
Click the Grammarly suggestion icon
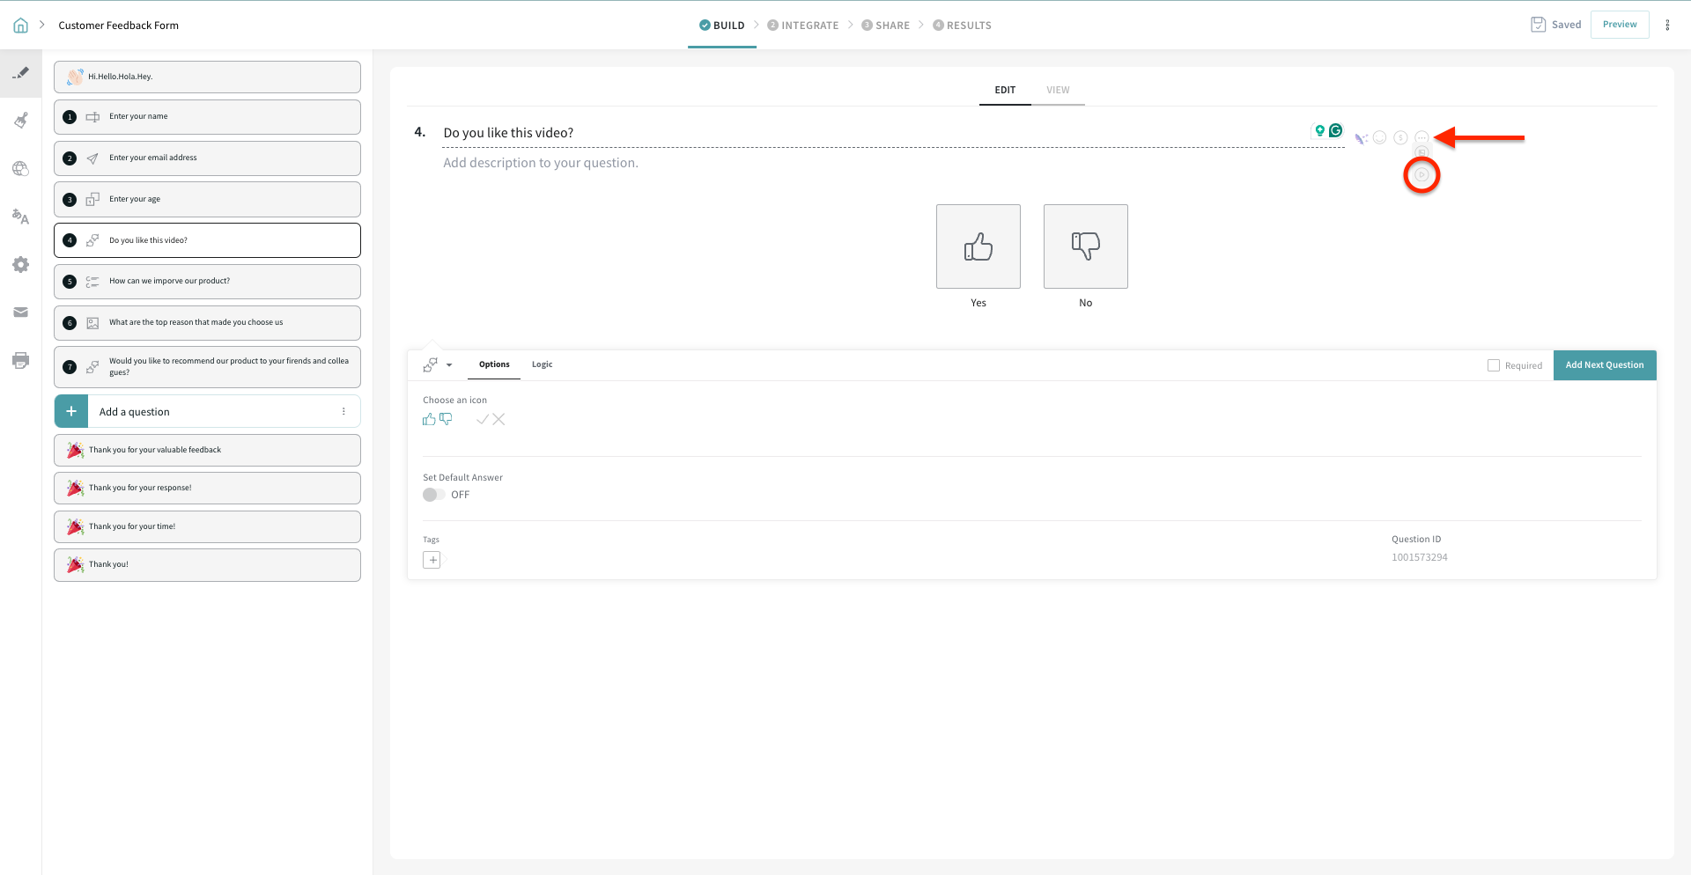(1336, 130)
